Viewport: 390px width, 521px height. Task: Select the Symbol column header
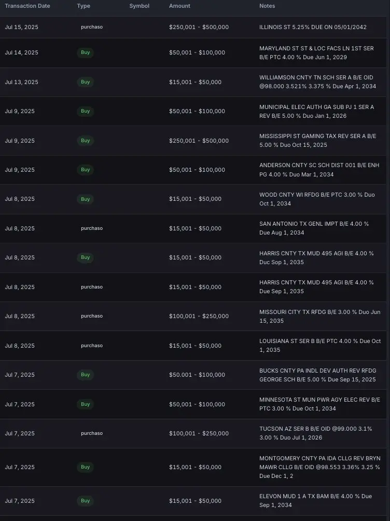pyautogui.click(x=139, y=6)
